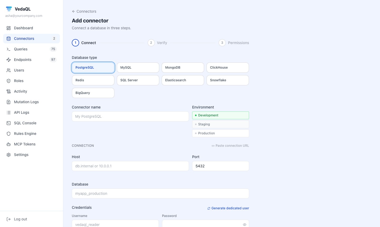380x227 pixels.
Task: Click the Log out door icon
Action: (8, 219)
